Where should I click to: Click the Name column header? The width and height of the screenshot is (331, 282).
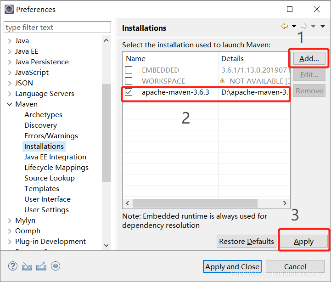[x=170, y=58]
